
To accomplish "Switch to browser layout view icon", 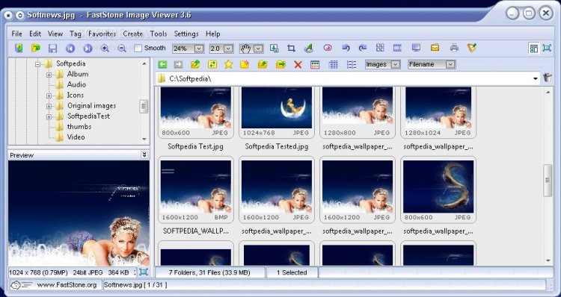I will point(534,49).
